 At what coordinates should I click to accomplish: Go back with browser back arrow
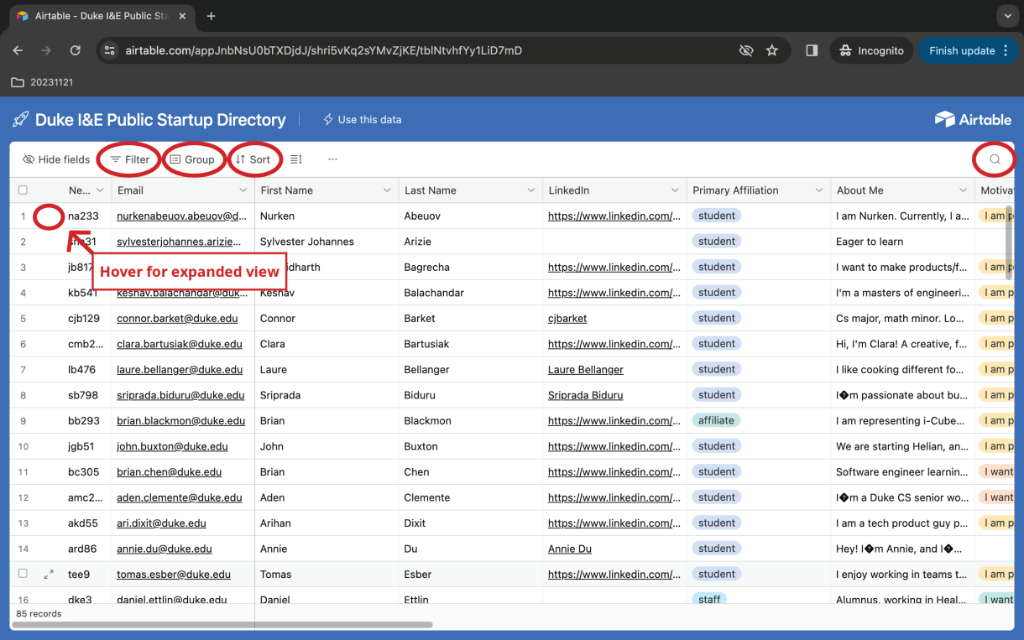pyautogui.click(x=18, y=50)
